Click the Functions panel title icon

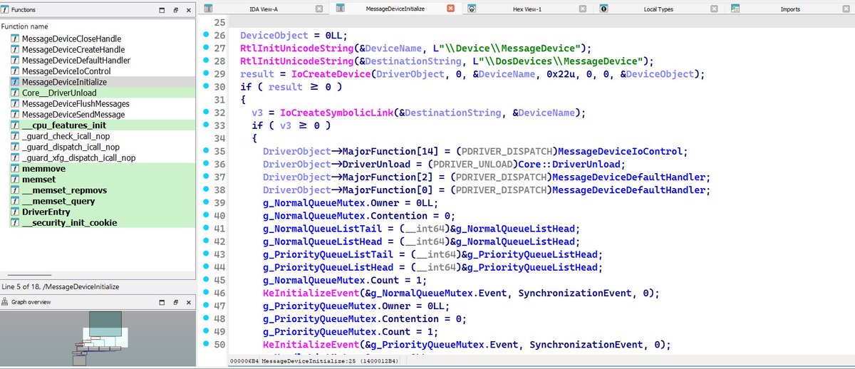(x=6, y=10)
